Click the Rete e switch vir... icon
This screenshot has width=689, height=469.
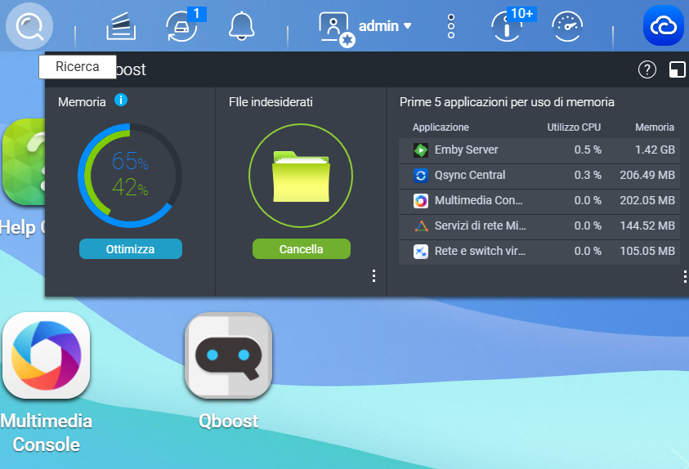point(421,252)
